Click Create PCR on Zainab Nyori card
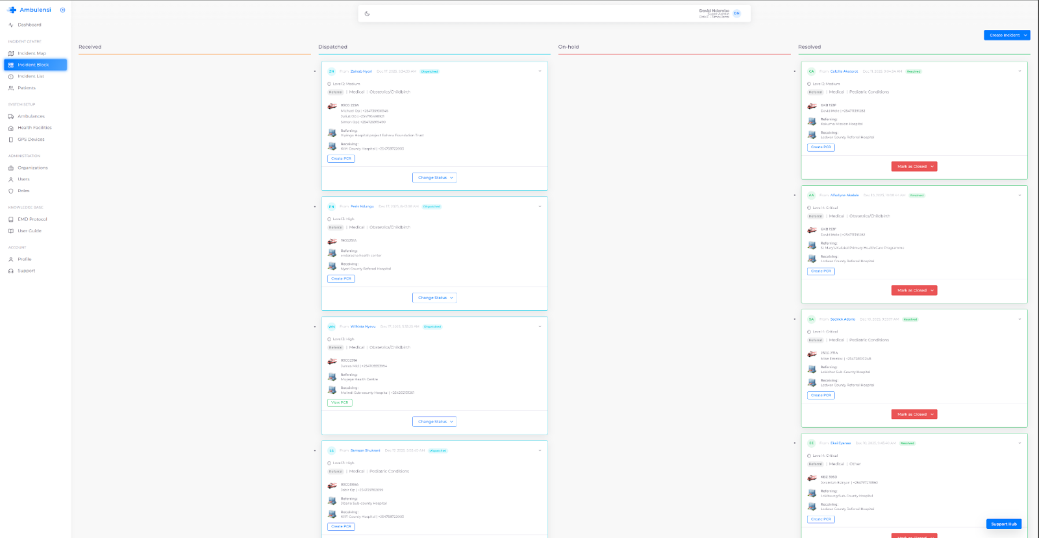1039x538 pixels. [x=341, y=158]
